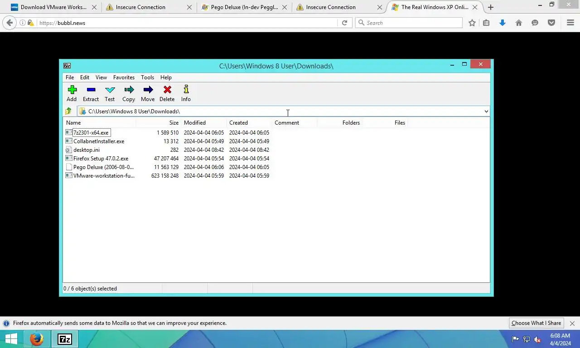Open the Help menu in 7-Zip
The image size is (580, 348).
pos(166,77)
